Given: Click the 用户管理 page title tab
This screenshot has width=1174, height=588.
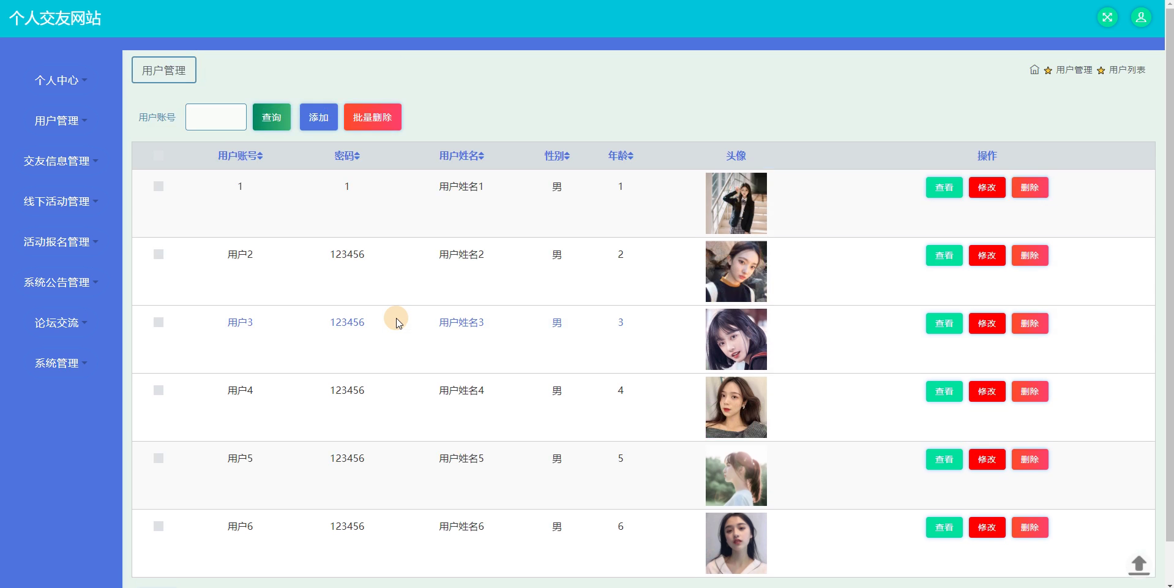Looking at the screenshot, I should click(164, 70).
